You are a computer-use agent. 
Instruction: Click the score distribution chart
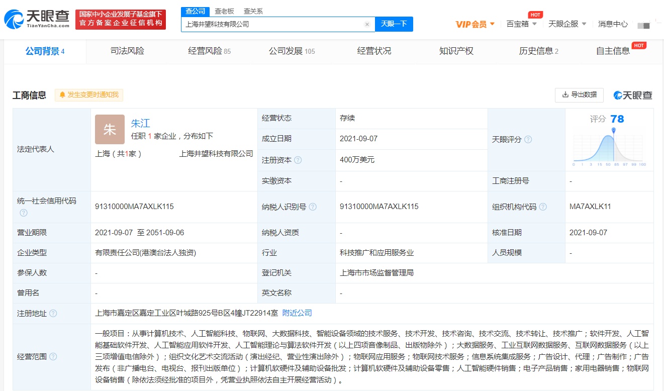(x=609, y=148)
